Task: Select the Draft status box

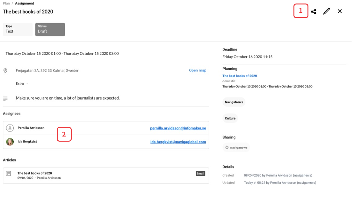Action: tap(50, 29)
